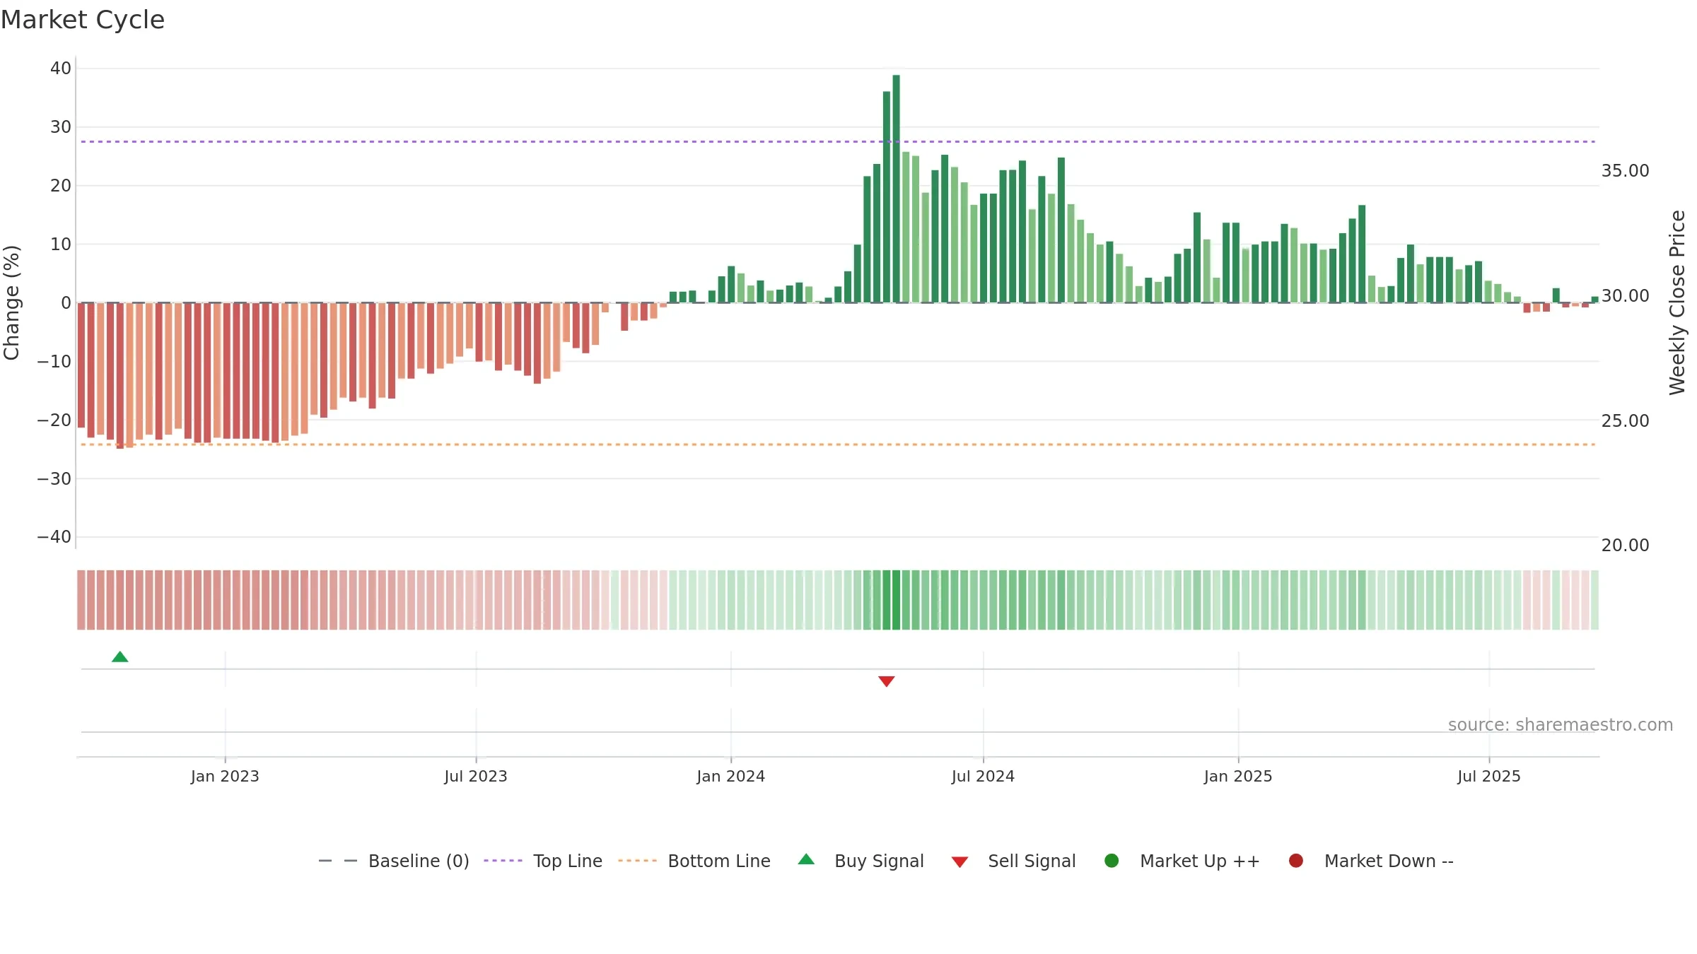The image size is (1697, 954).
Task: Click the orange dotted line legend icon
Action: (x=637, y=861)
